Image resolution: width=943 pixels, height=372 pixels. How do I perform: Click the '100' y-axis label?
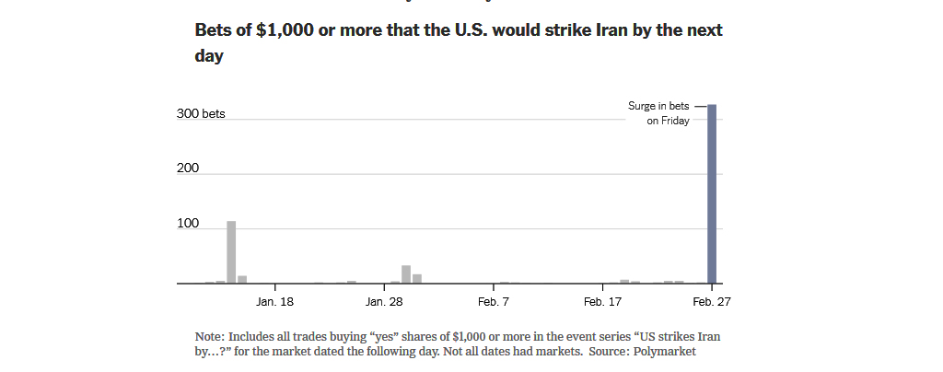tap(188, 224)
